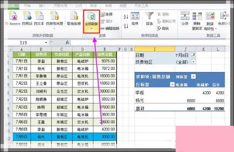Select column header A
234x152 pixels.
(x=22, y=49)
